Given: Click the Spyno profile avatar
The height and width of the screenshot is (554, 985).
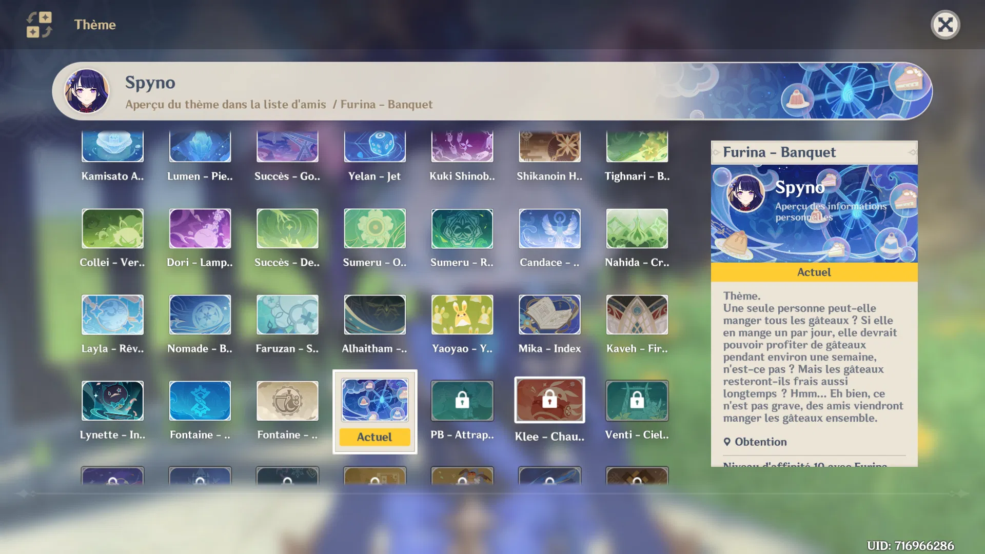Looking at the screenshot, I should click(87, 91).
